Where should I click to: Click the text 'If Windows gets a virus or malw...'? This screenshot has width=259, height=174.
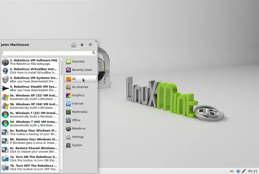point(33,143)
